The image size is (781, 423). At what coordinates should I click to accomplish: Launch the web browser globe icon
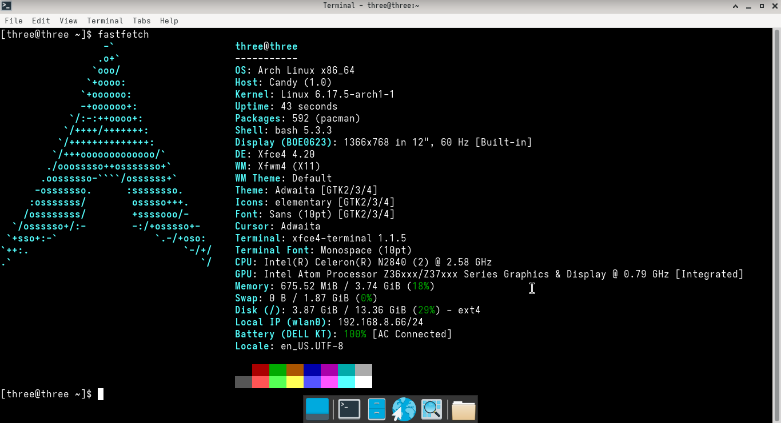click(404, 409)
